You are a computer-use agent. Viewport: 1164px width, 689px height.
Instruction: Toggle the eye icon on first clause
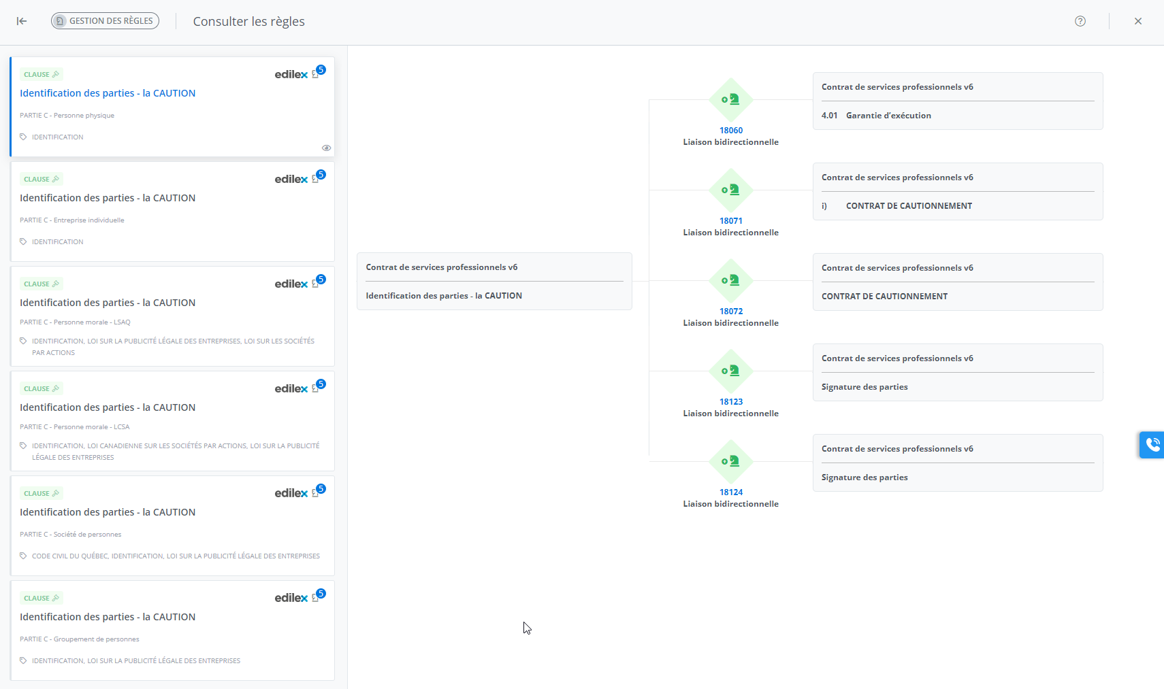tap(326, 148)
